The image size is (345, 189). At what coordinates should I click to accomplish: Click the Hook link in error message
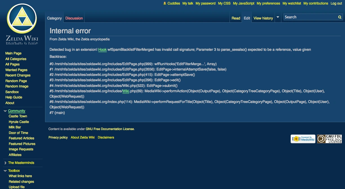pyautogui.click(x=102, y=50)
